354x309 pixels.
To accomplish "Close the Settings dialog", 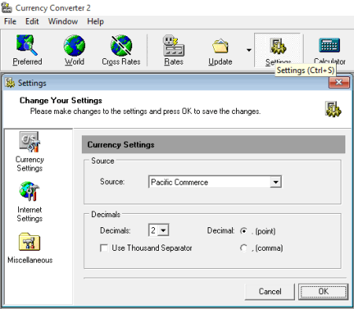I will pos(339,83).
